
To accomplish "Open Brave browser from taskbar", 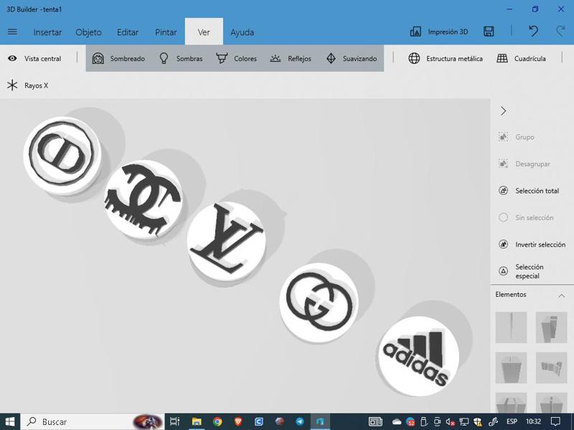I will [x=238, y=421].
